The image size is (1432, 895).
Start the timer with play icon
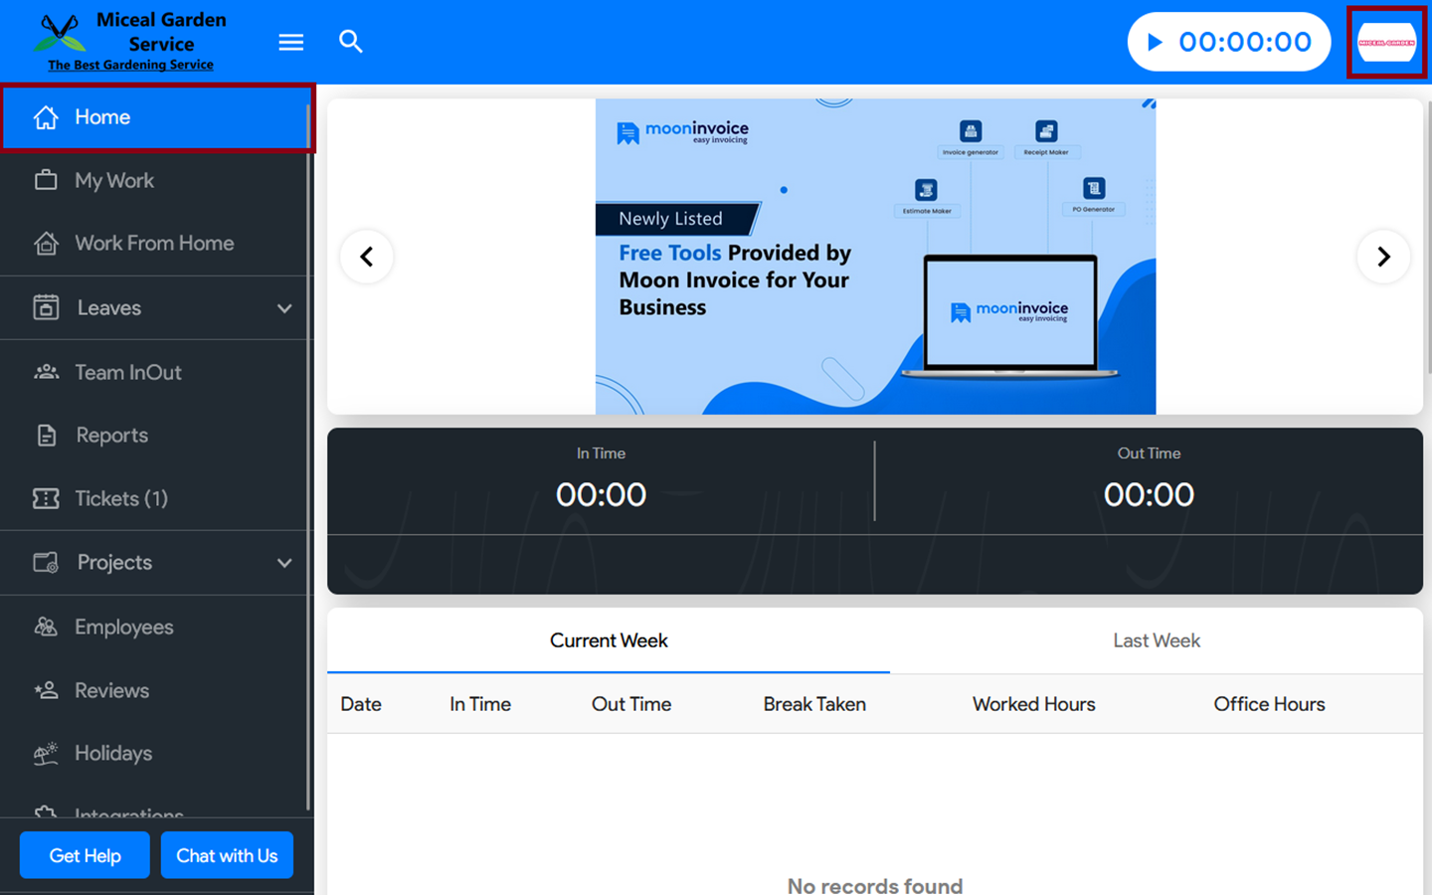(x=1155, y=42)
